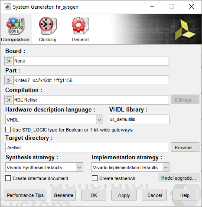Click the Generate button
Image resolution: width=202 pixels, height=207 pixels.
pyautogui.click(x=63, y=195)
